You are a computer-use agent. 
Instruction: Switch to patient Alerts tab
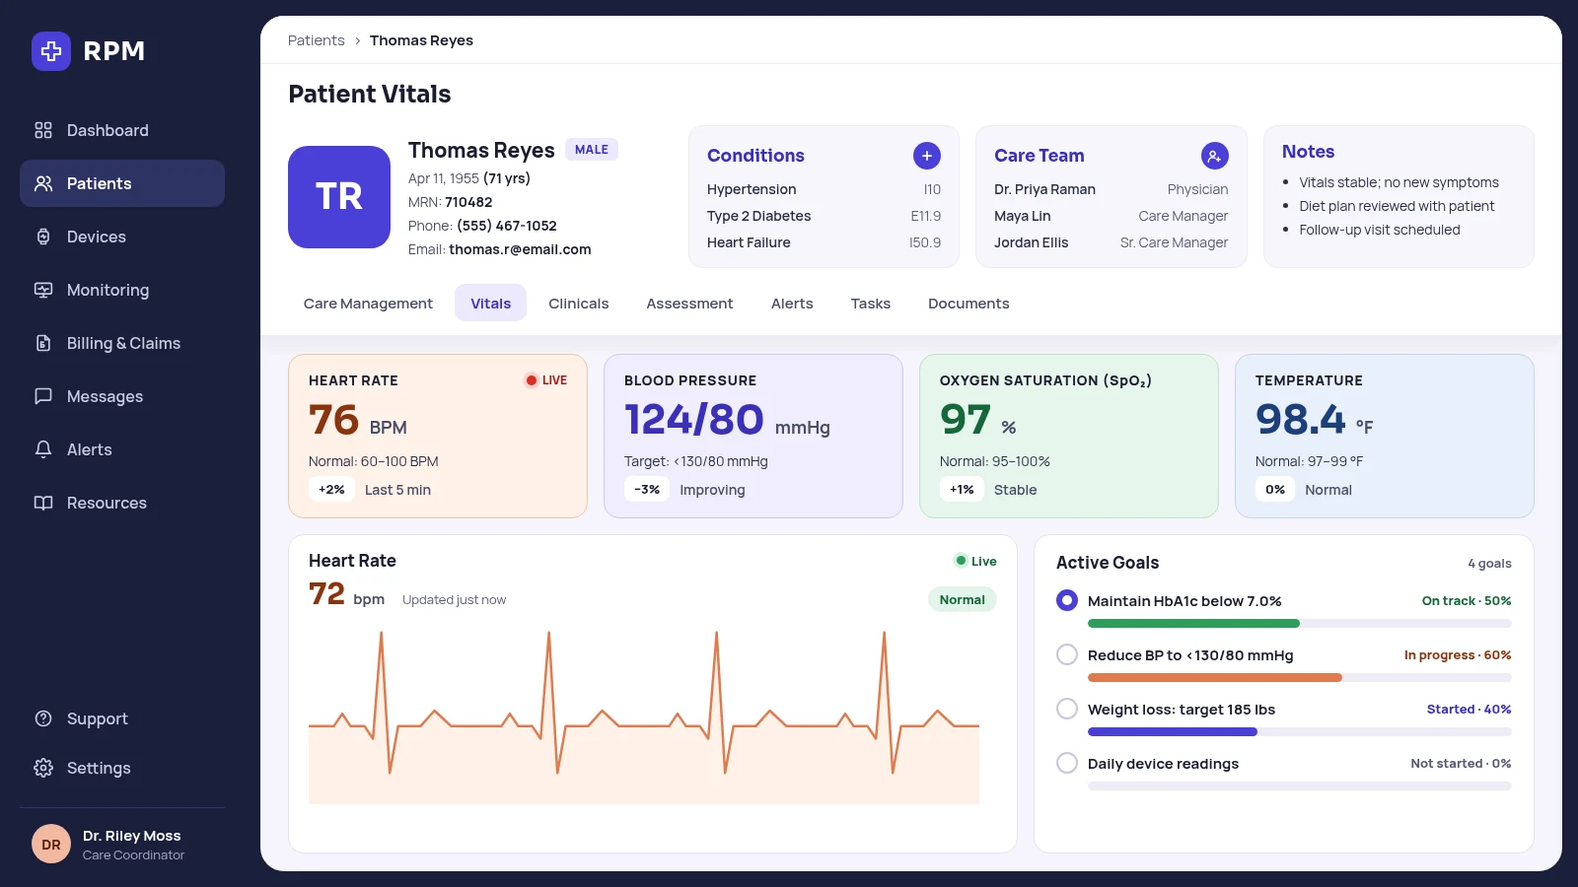792,304
